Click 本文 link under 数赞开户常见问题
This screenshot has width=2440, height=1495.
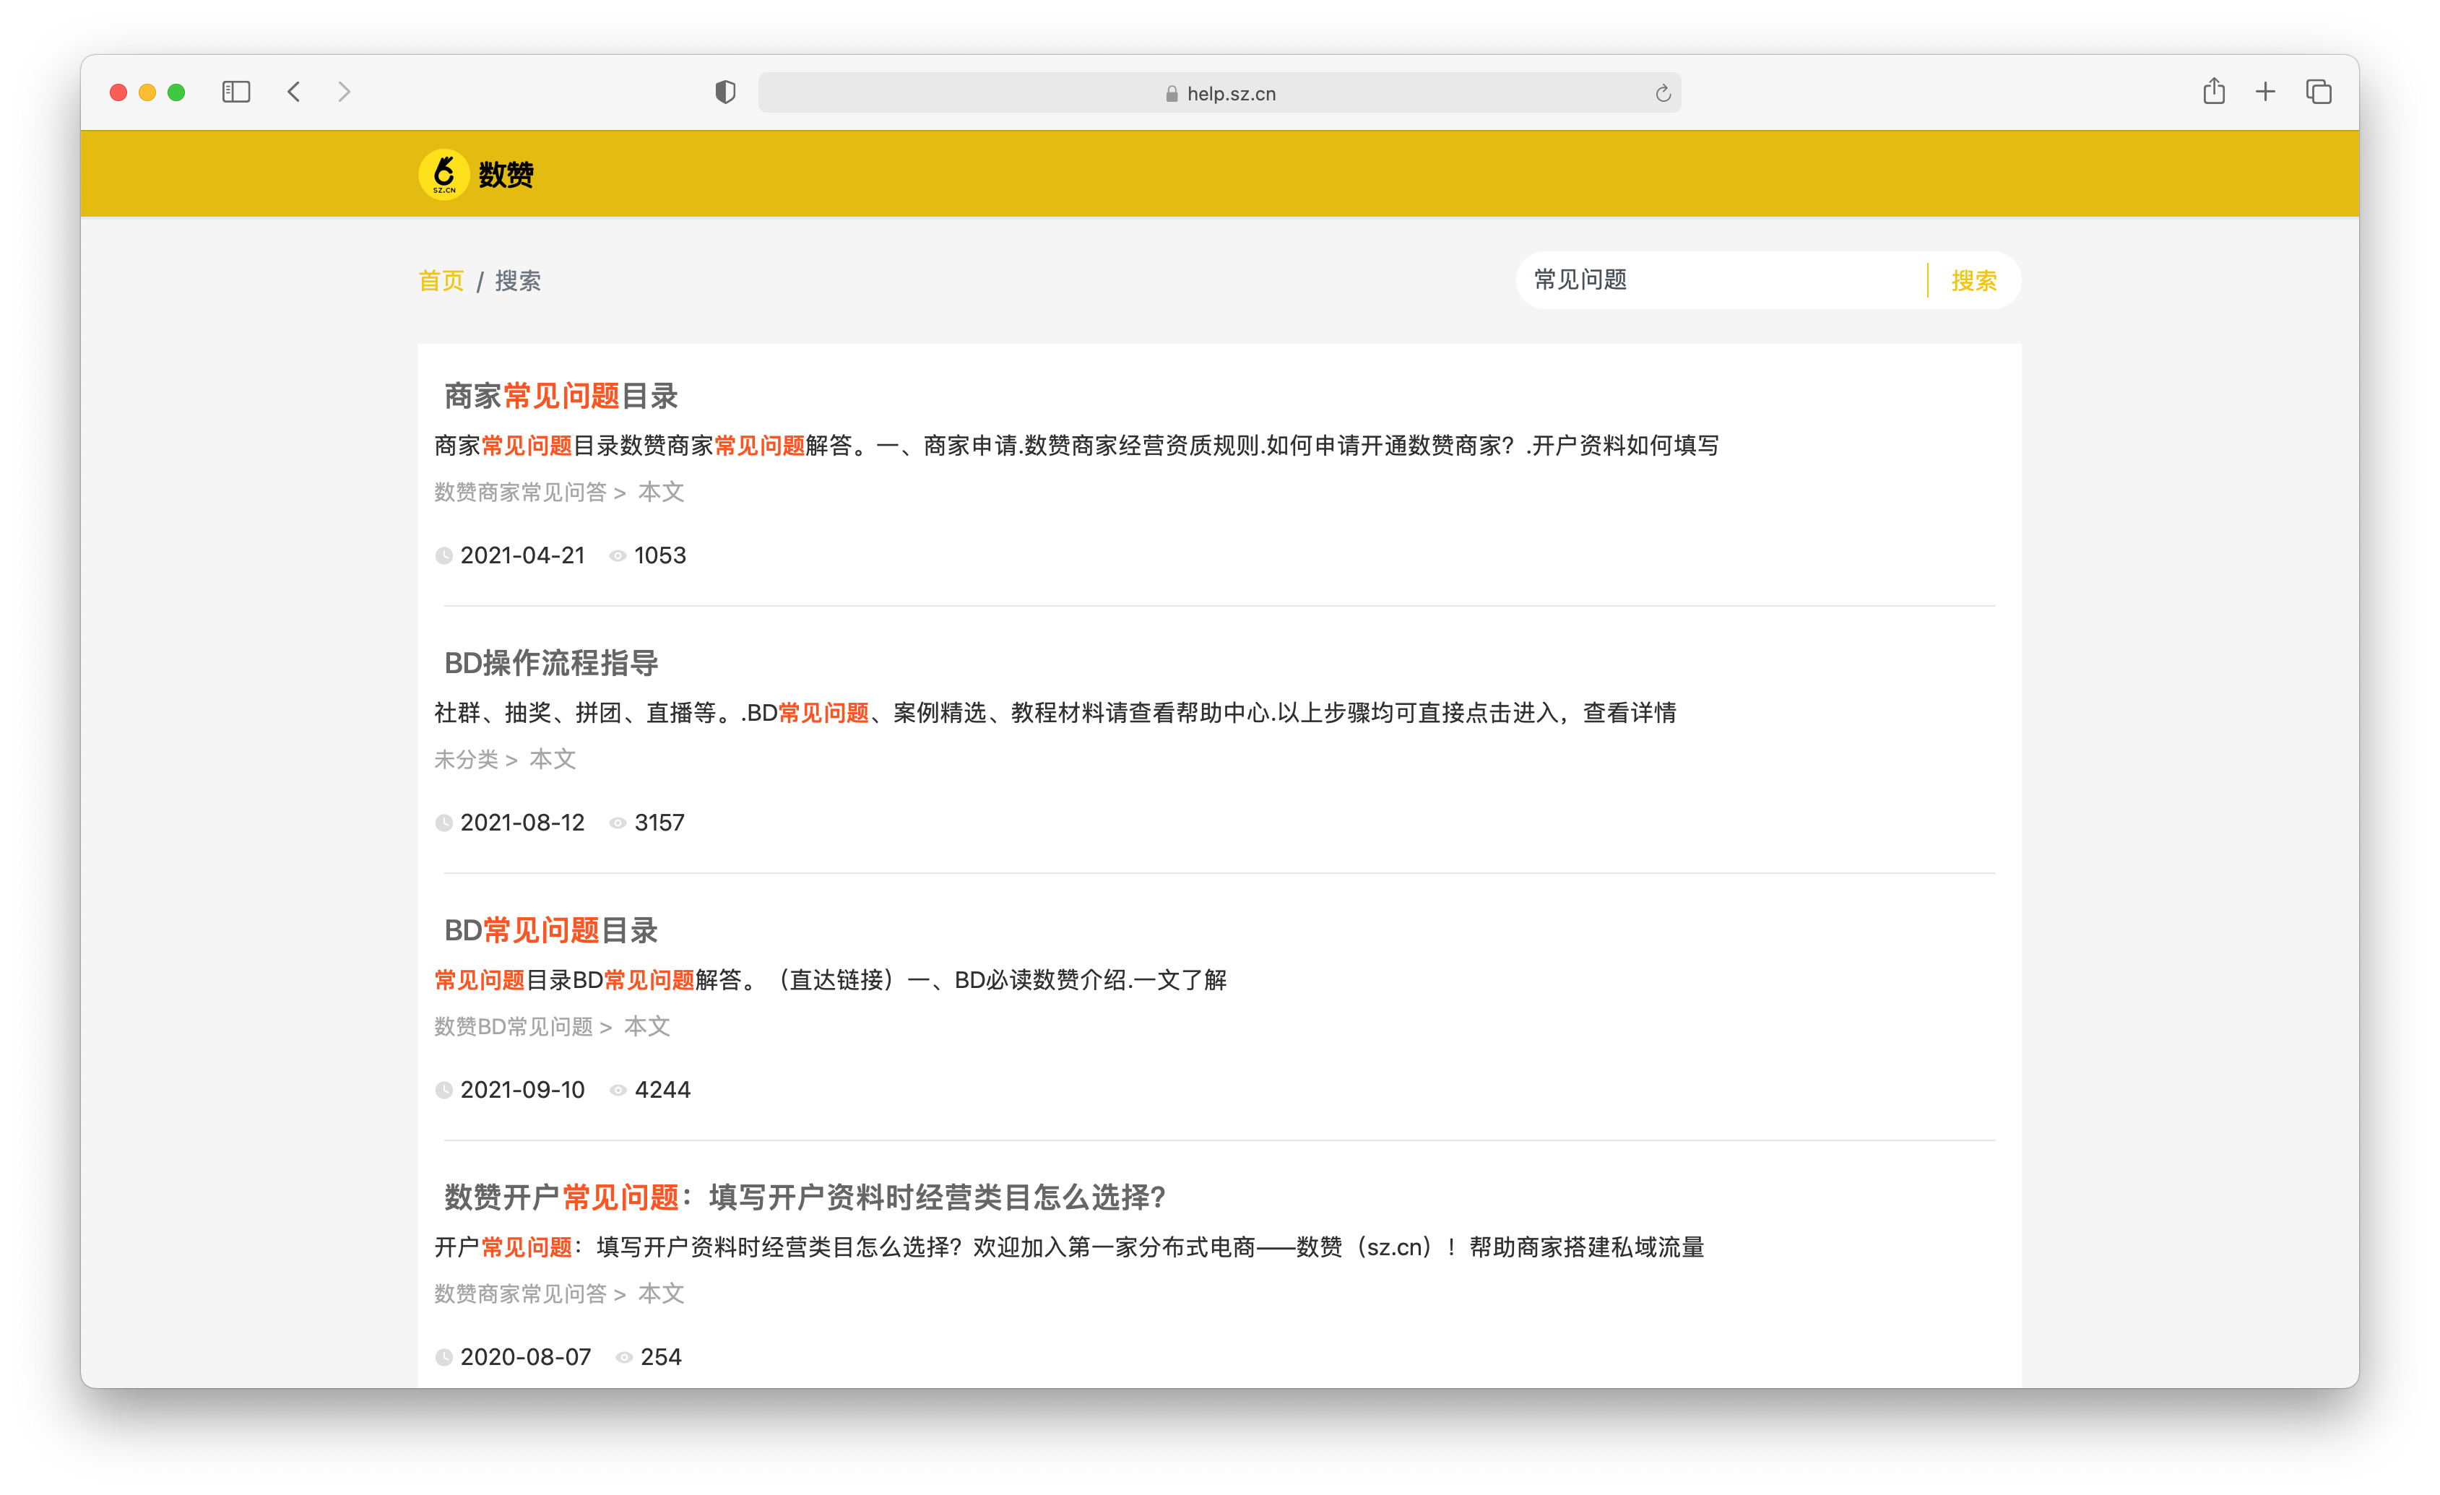tap(660, 1294)
